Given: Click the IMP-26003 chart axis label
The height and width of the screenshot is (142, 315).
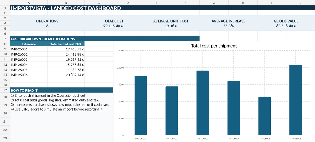Looking at the screenshot, I should 203,138.
